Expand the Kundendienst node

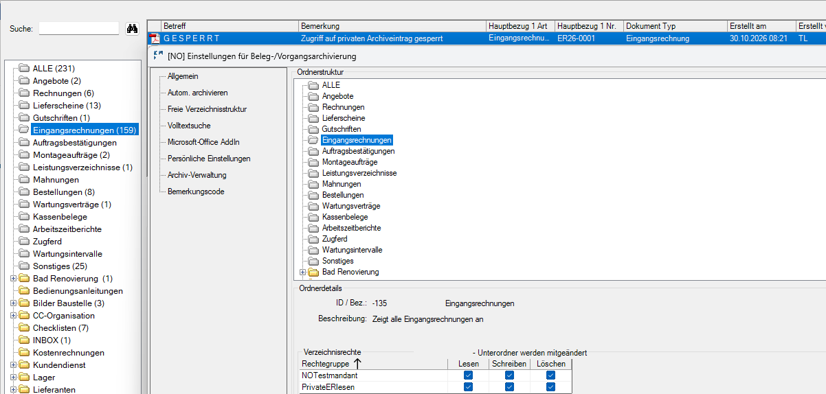(x=13, y=365)
